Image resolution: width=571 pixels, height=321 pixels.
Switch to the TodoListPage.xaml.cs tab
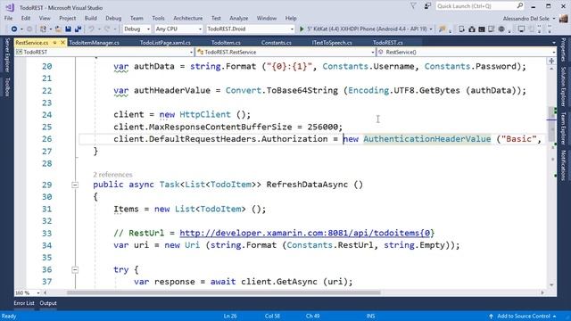(165, 43)
